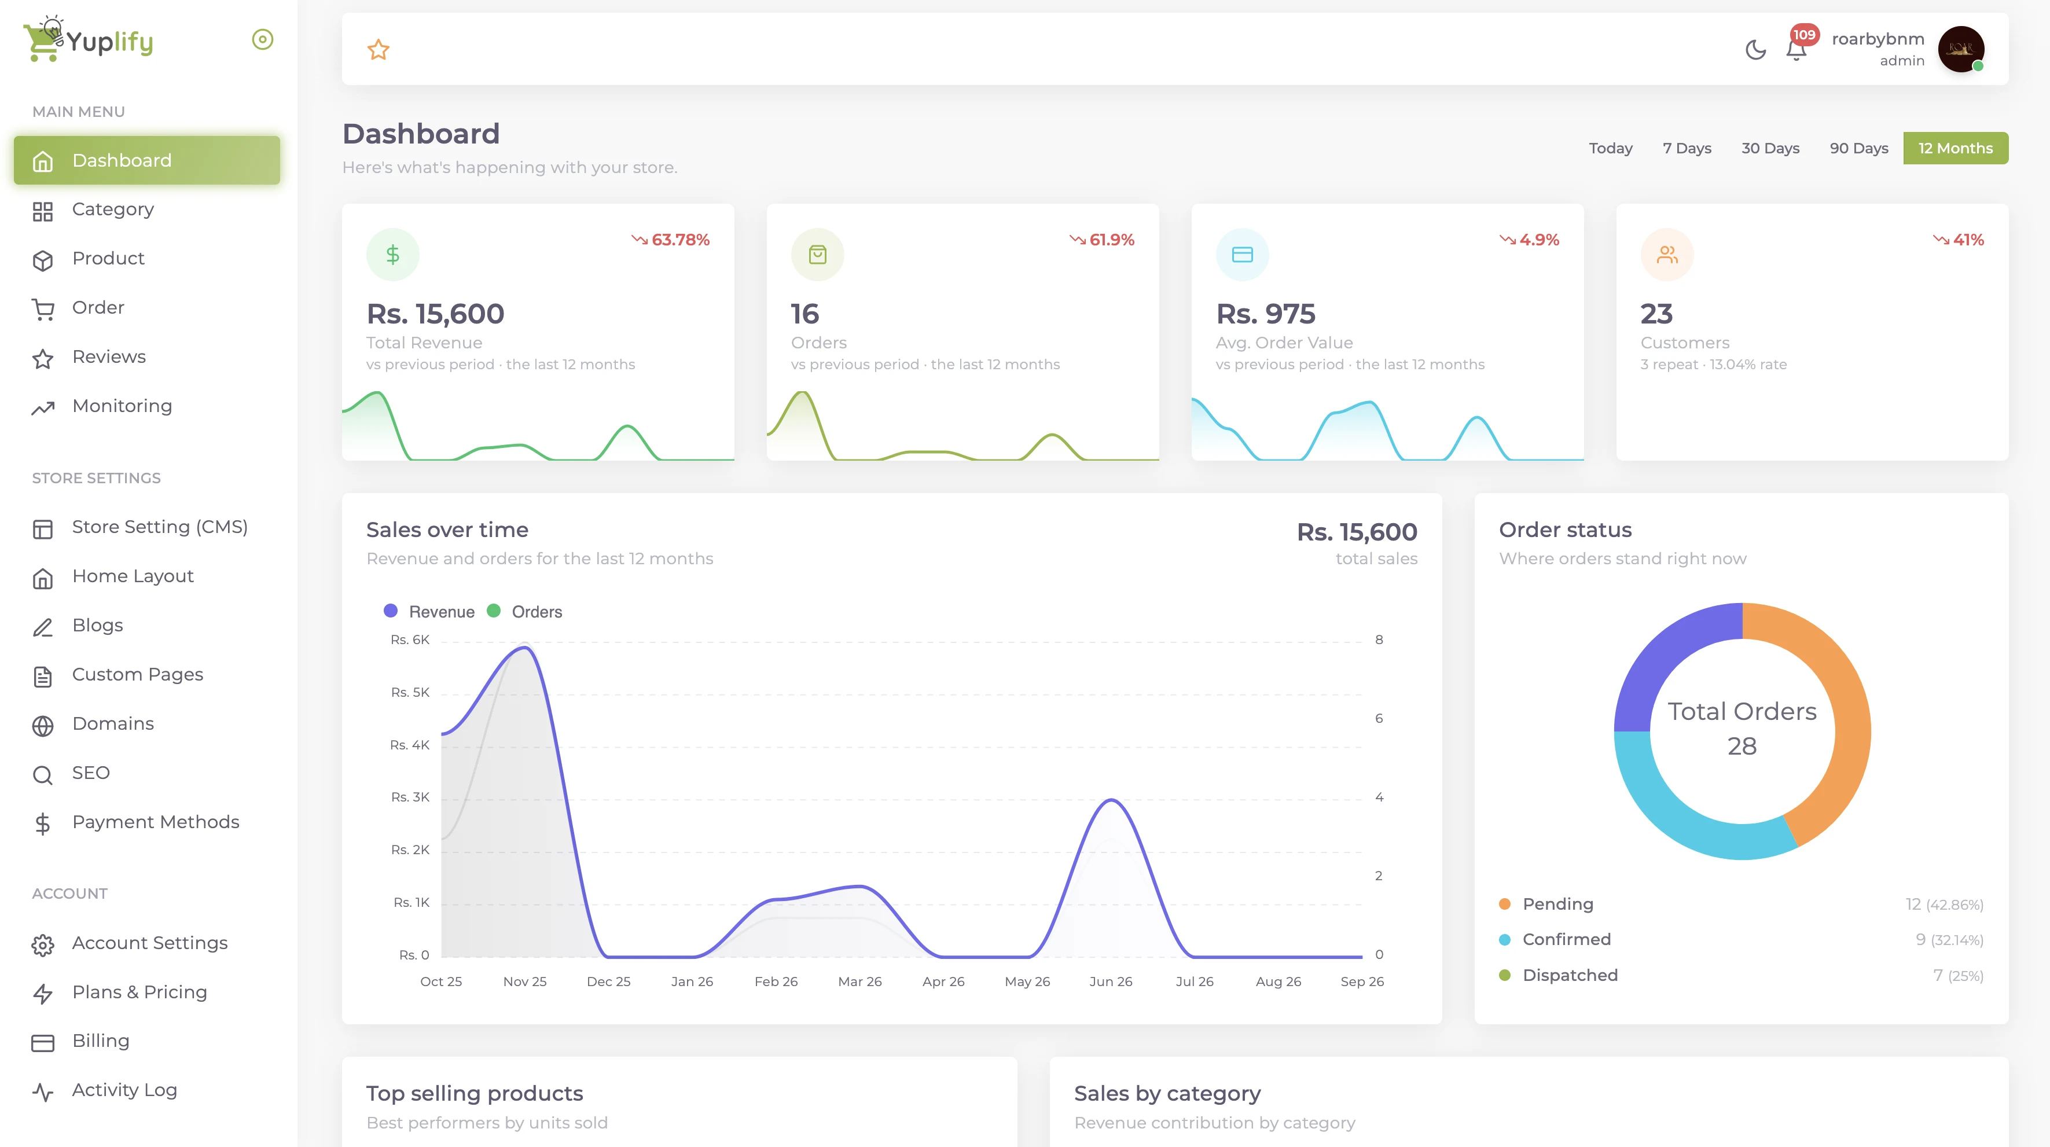
Task: Open the Dashboard menu item
Action: tap(147, 160)
